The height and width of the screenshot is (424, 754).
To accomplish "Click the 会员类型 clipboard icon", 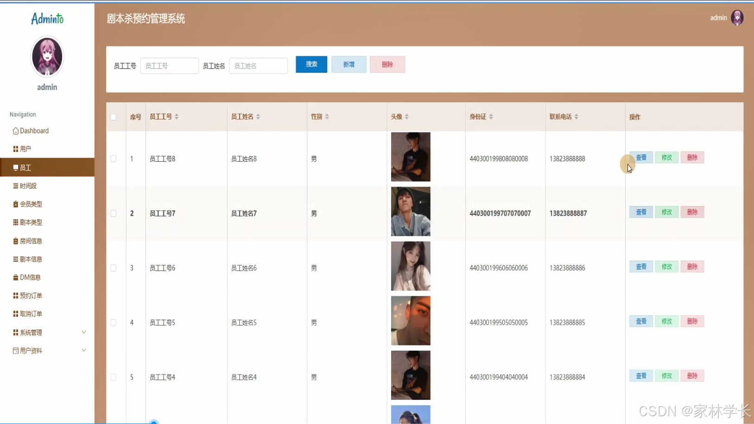I will click(x=16, y=204).
